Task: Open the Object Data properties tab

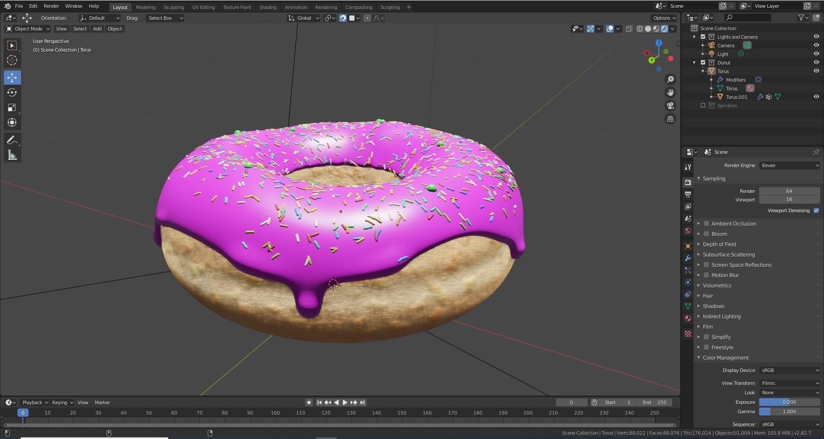Action: point(688,306)
